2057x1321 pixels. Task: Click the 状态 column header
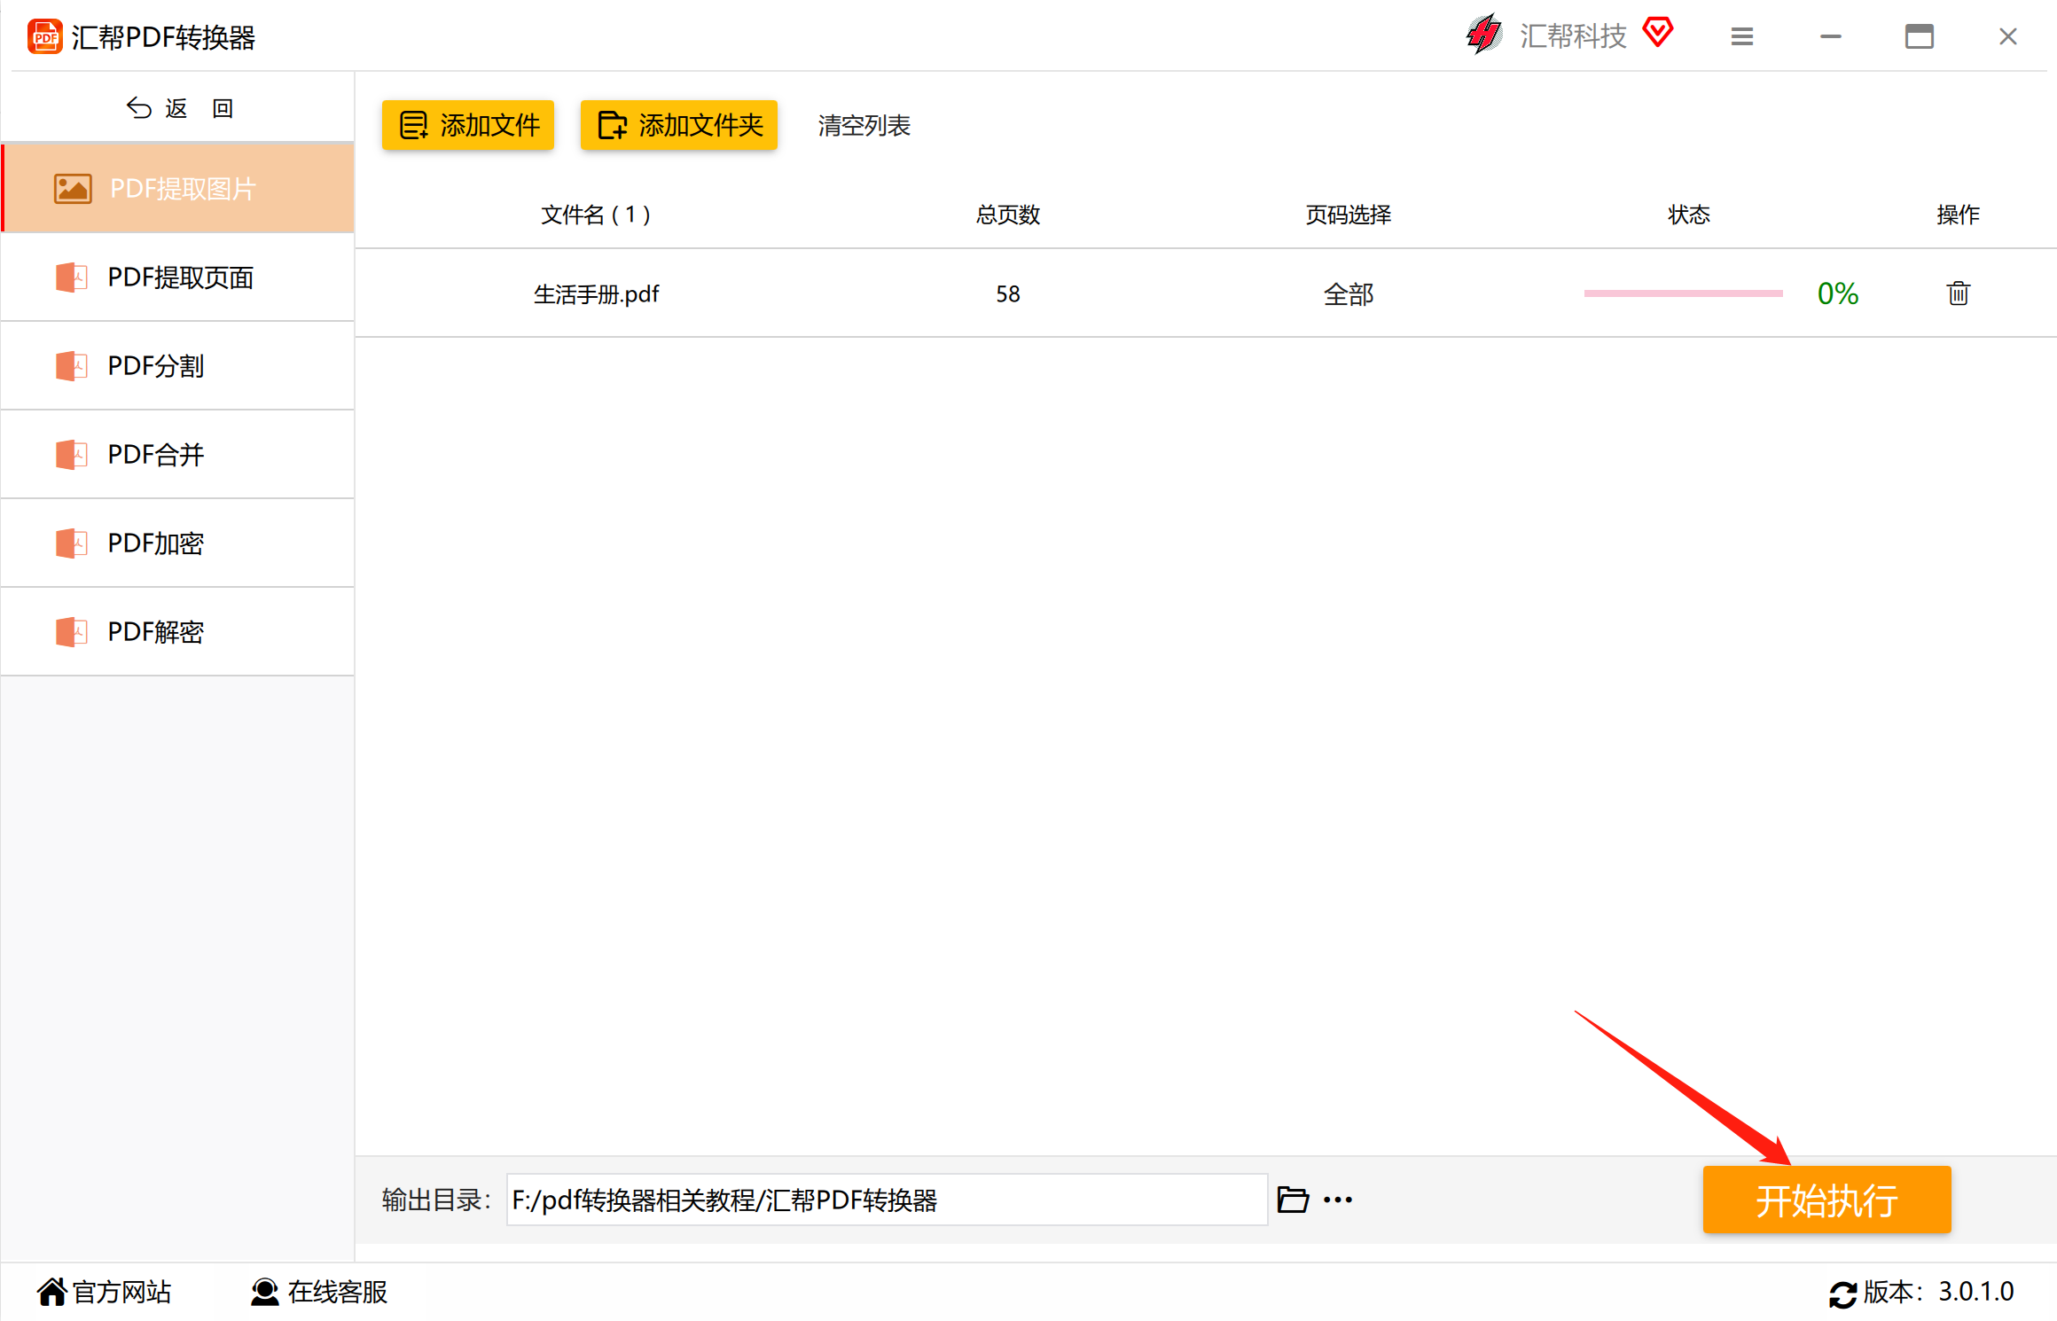tap(1689, 215)
